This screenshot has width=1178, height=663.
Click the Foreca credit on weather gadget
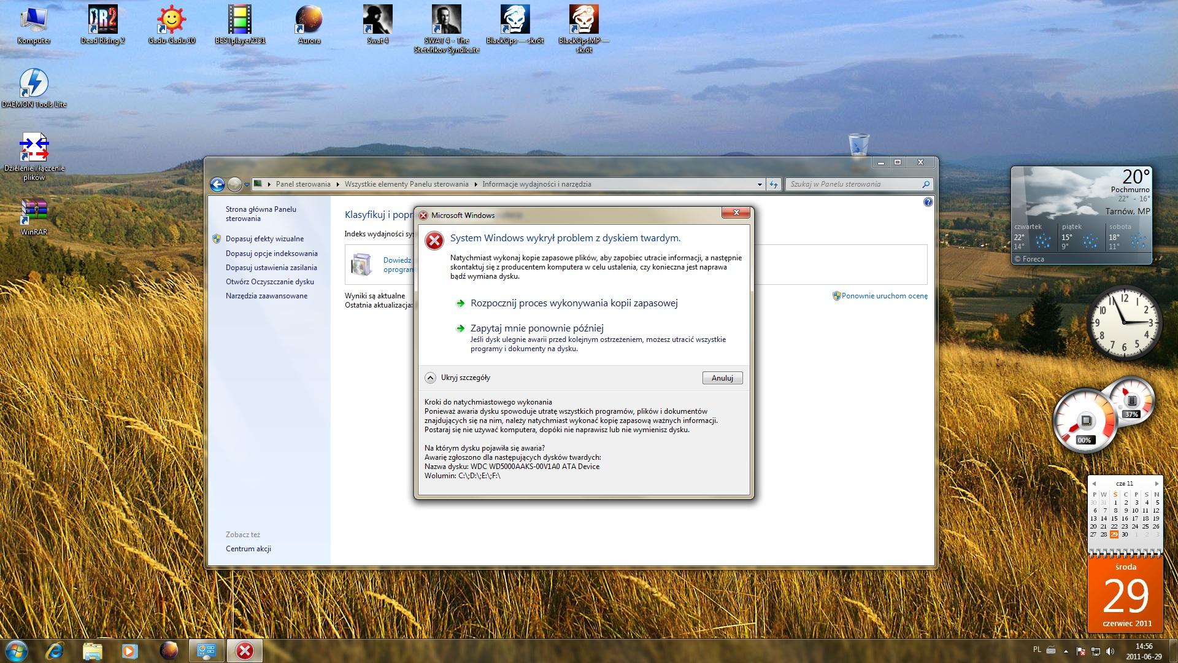pyautogui.click(x=1030, y=259)
